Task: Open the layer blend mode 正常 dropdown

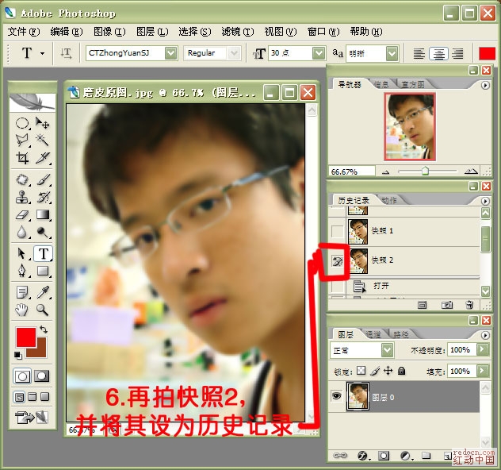Action: (x=388, y=350)
